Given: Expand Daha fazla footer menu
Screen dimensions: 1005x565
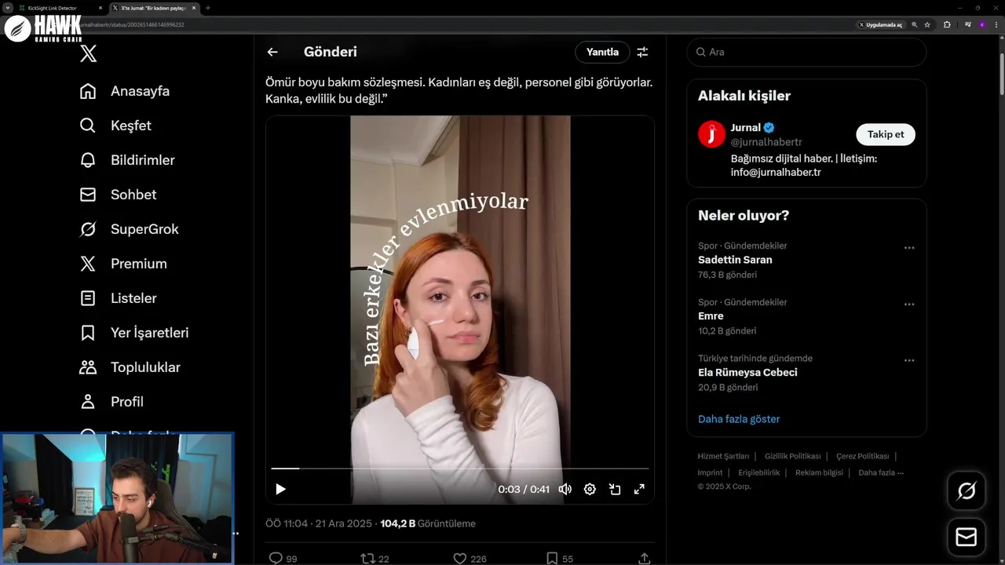Looking at the screenshot, I should [881, 472].
